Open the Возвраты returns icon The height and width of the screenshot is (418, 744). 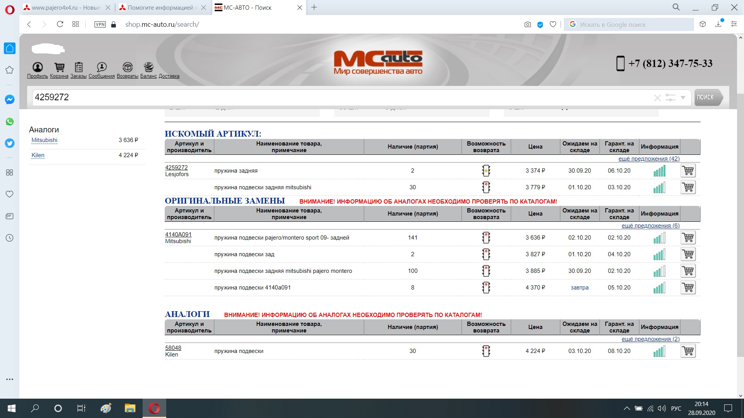pos(127,68)
